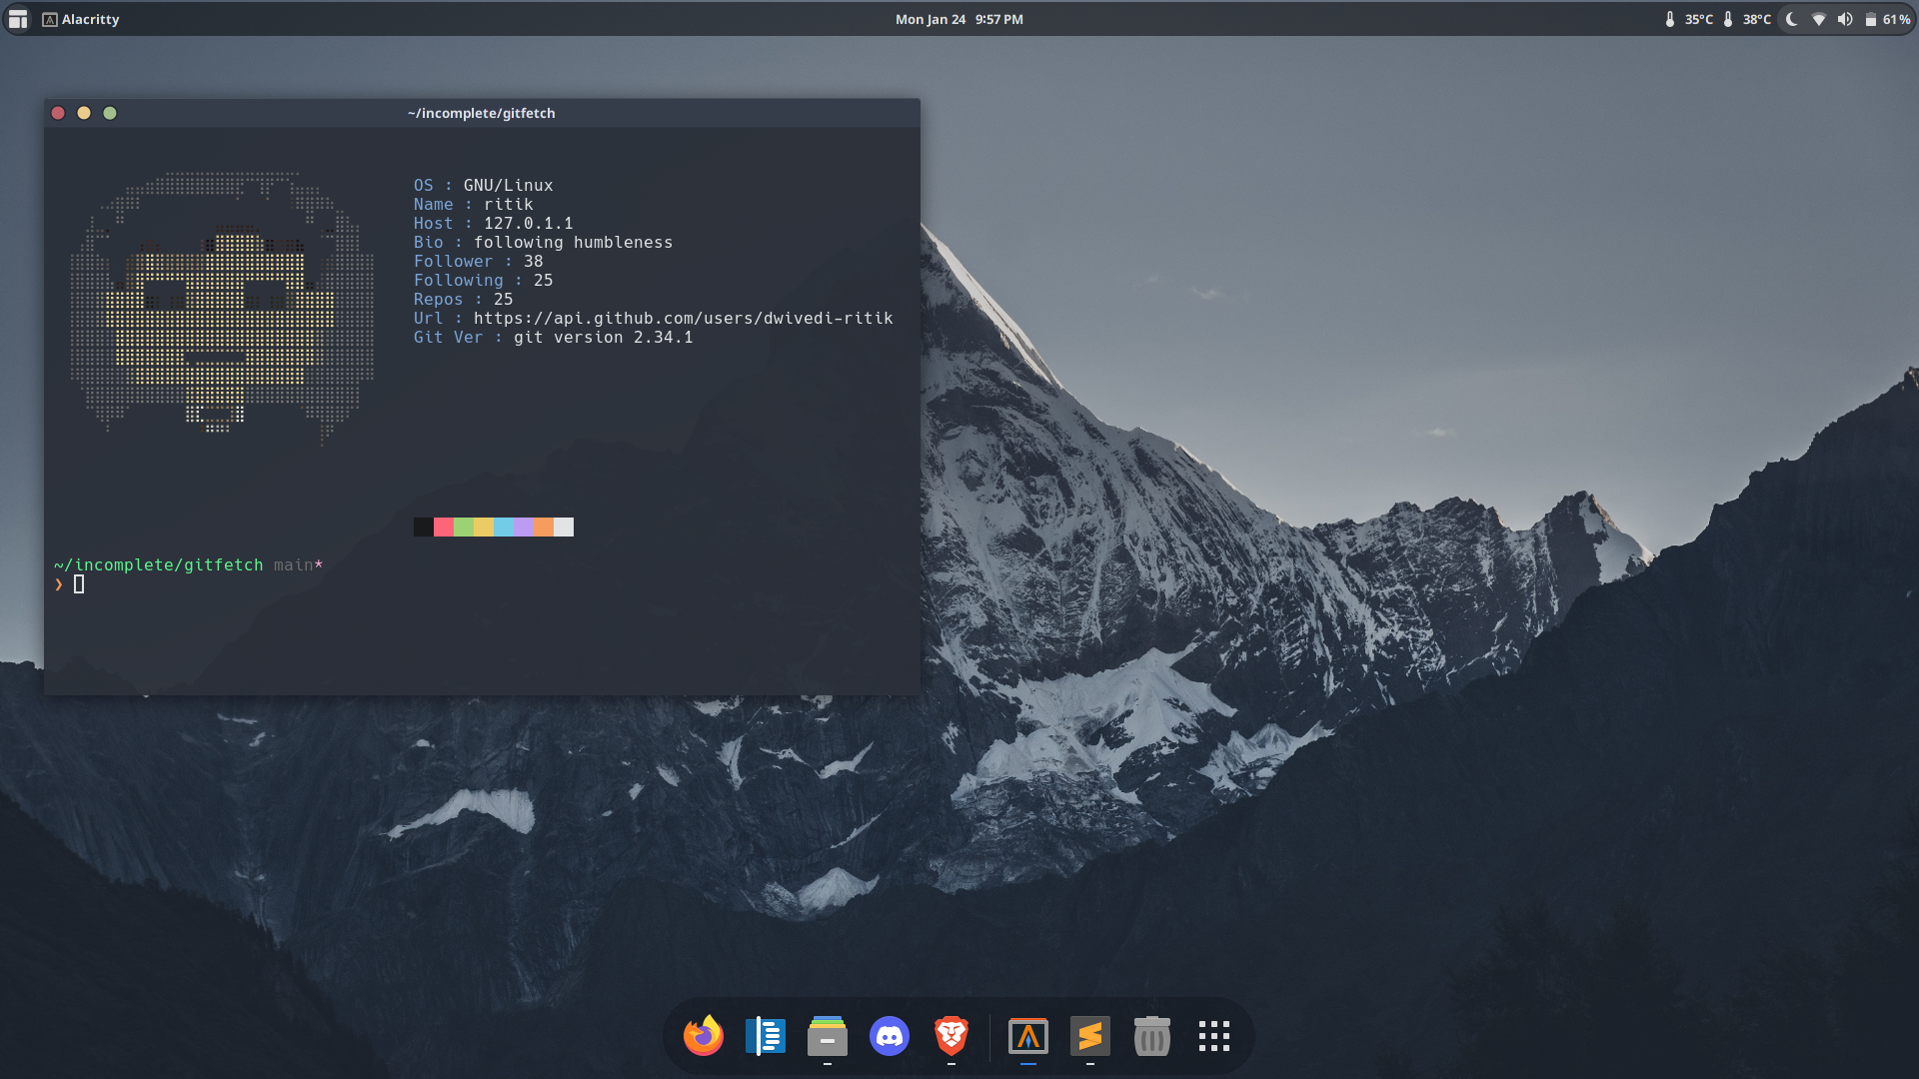Open the Wi-Fi network indicator

point(1819,19)
